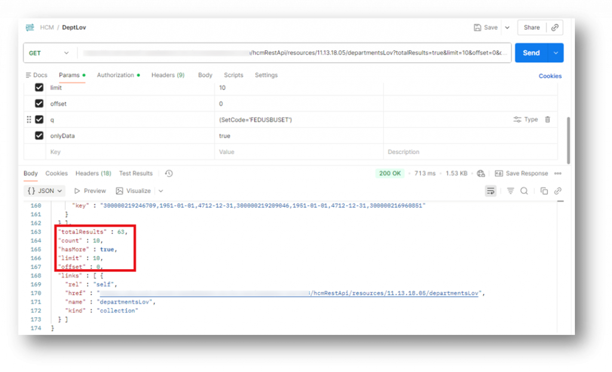Viewport: 612px width, 372px height.
Task: Click the Cookies link on the right
Action: tap(550, 76)
